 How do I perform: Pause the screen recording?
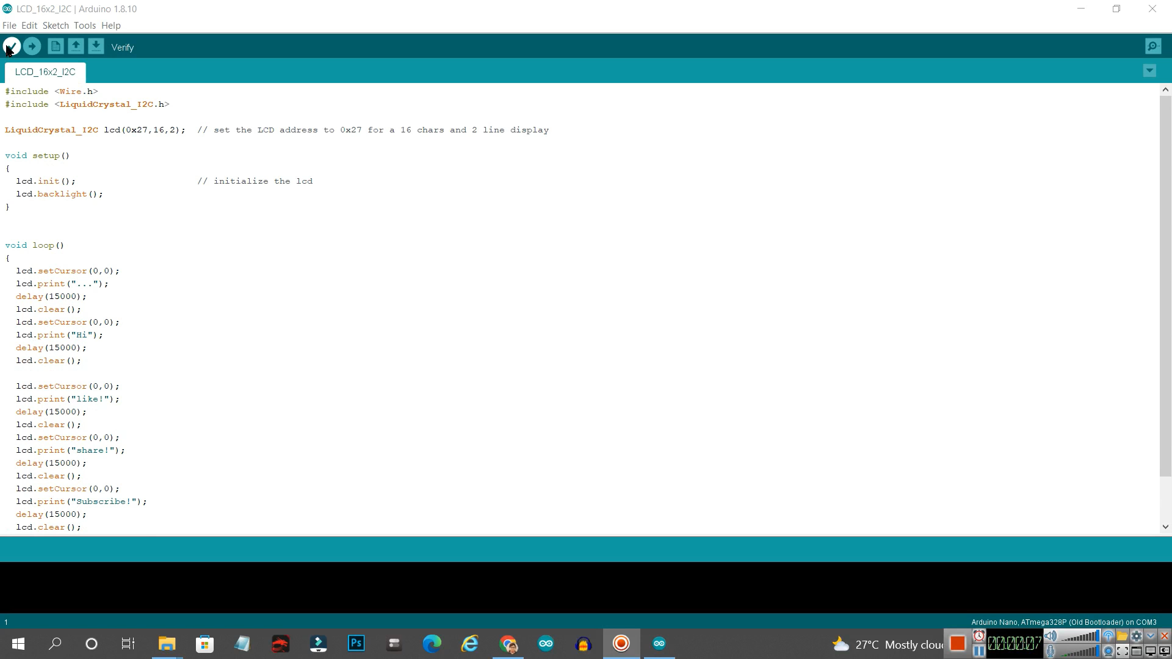point(980,651)
